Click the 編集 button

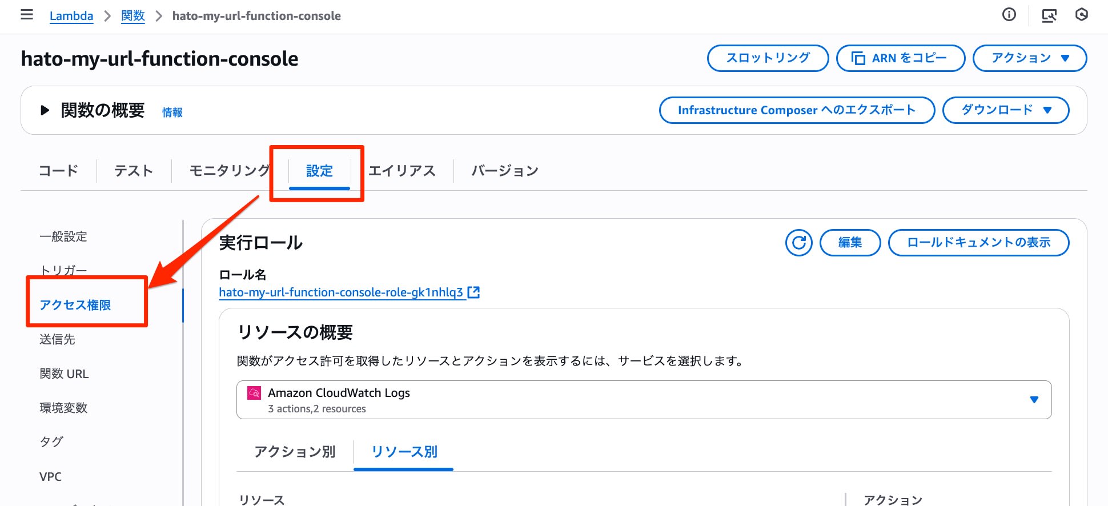850,243
